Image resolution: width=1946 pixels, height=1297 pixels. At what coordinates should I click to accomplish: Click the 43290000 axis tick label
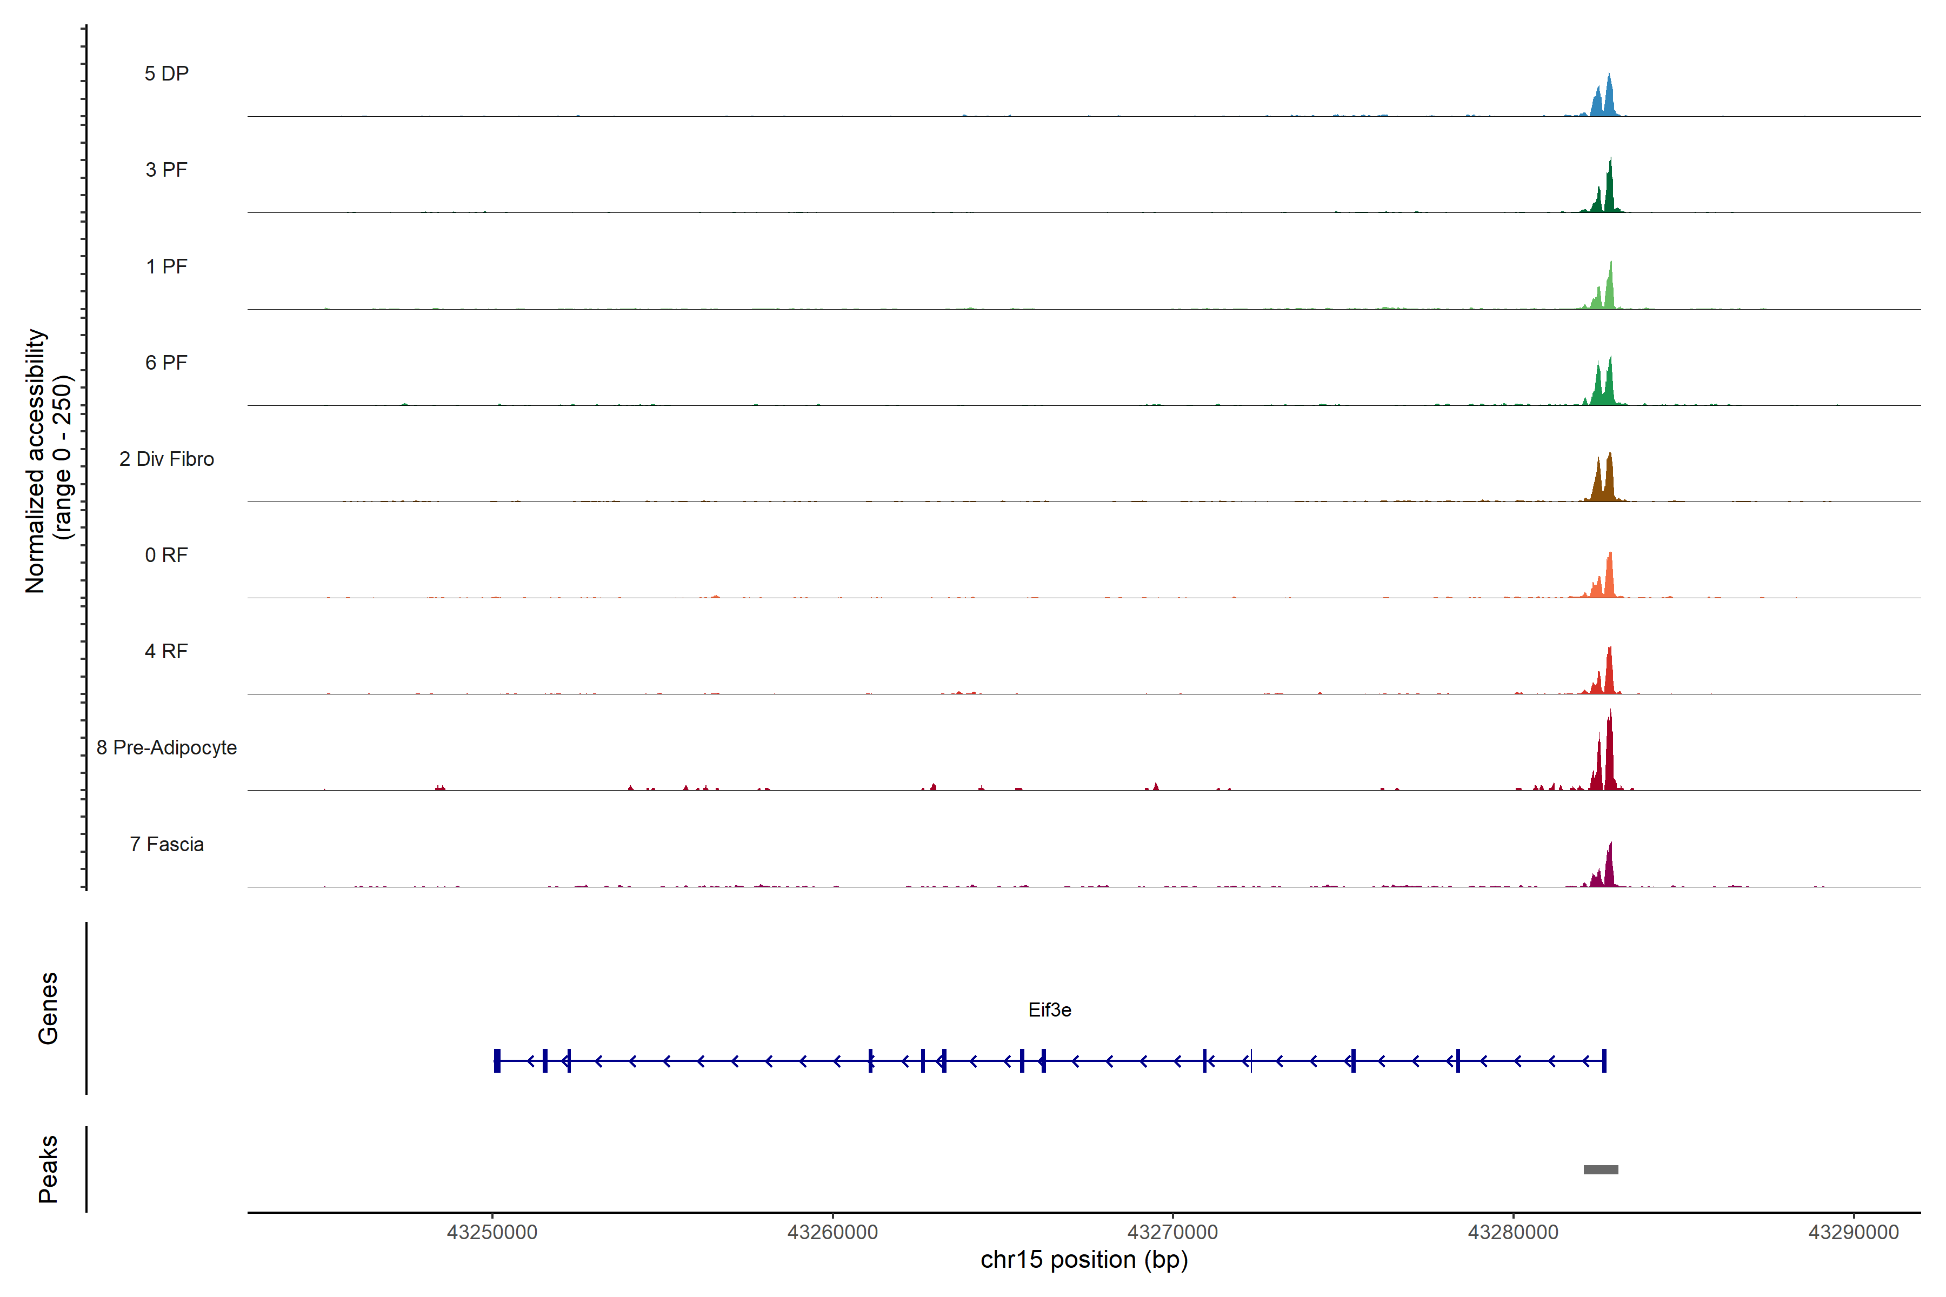[x=1854, y=1233]
